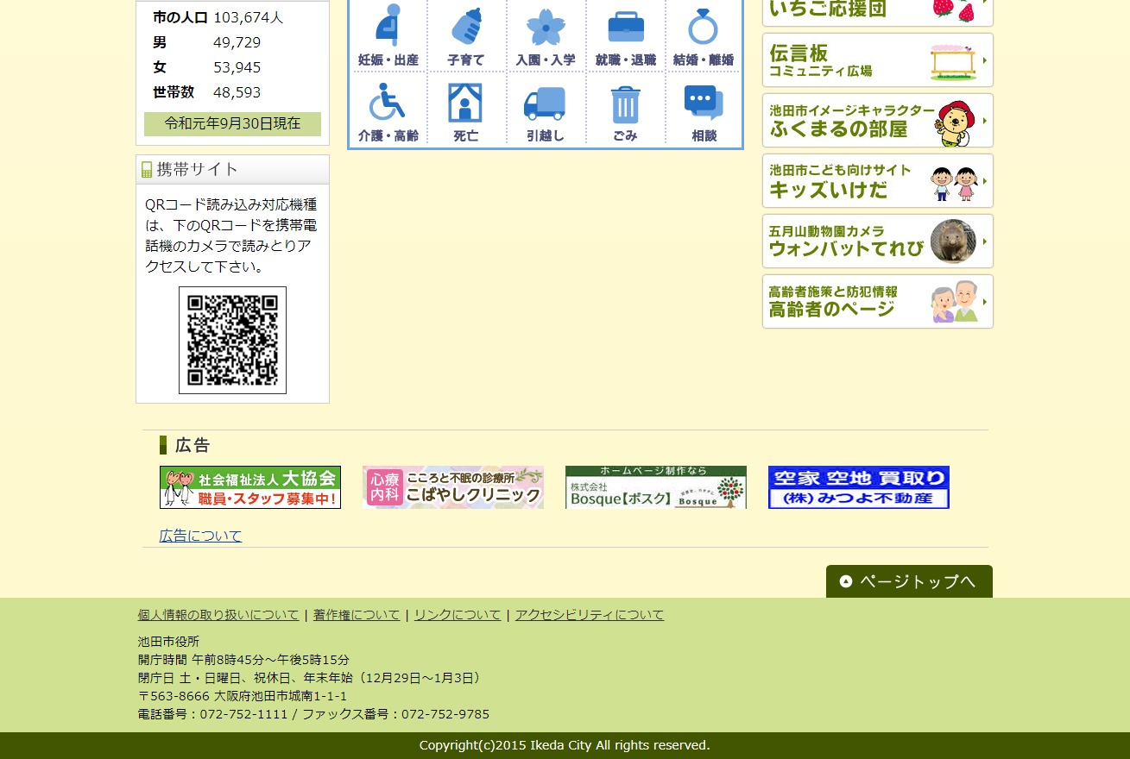
Task: Click the QR code image for mobile site
Action: coord(232,340)
